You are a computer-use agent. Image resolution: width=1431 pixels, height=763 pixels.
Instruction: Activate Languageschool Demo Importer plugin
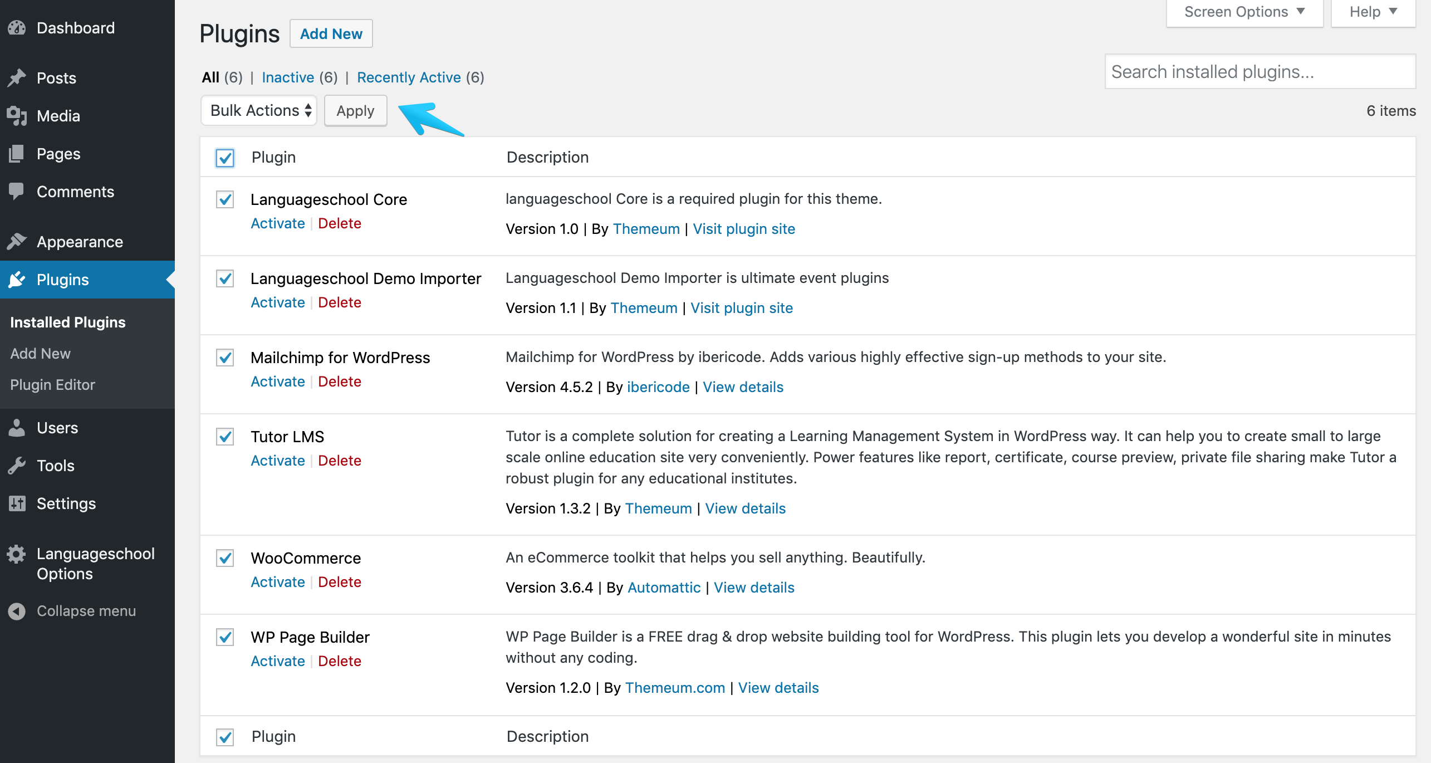tap(278, 302)
